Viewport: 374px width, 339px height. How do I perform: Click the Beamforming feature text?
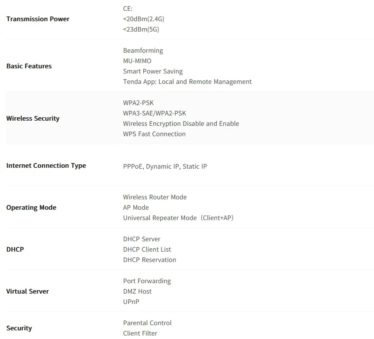pyautogui.click(x=143, y=51)
